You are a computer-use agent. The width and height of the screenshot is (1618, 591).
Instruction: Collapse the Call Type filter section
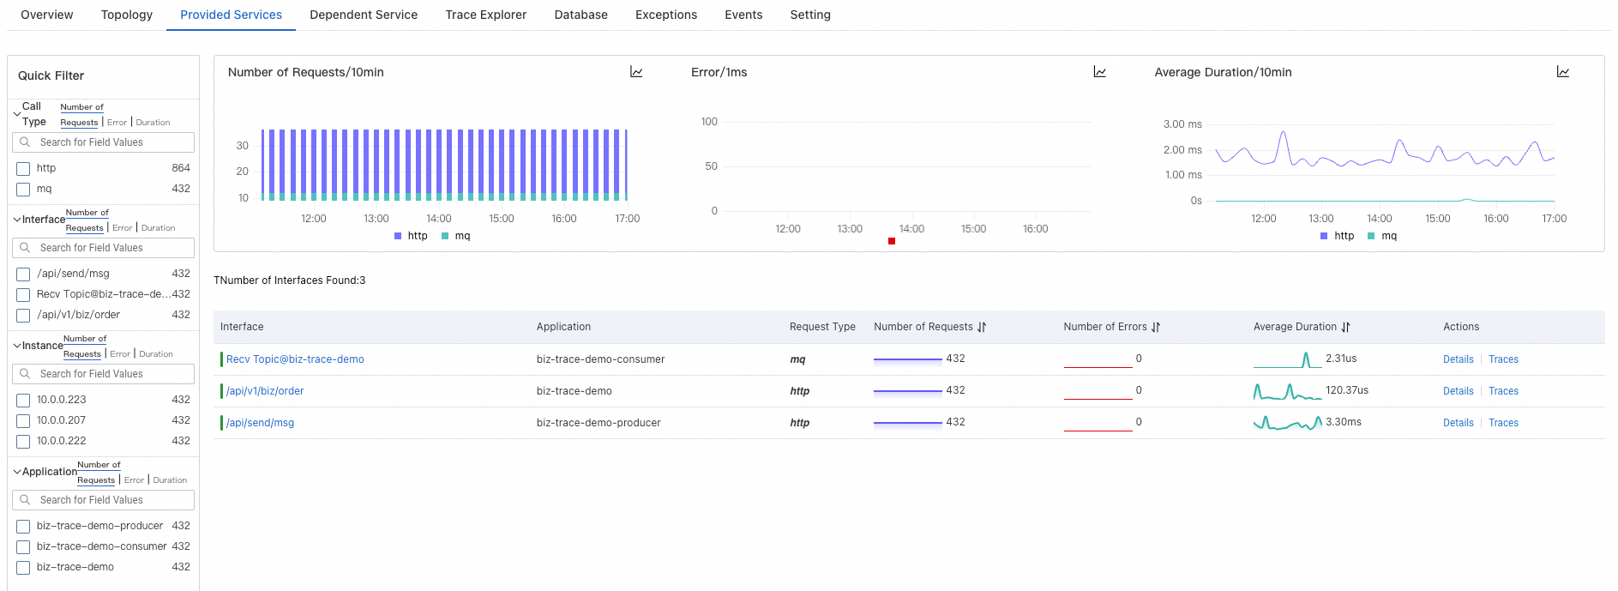click(x=16, y=114)
